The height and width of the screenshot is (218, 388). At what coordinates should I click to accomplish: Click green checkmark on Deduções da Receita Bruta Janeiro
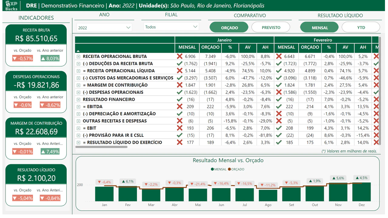179,64
